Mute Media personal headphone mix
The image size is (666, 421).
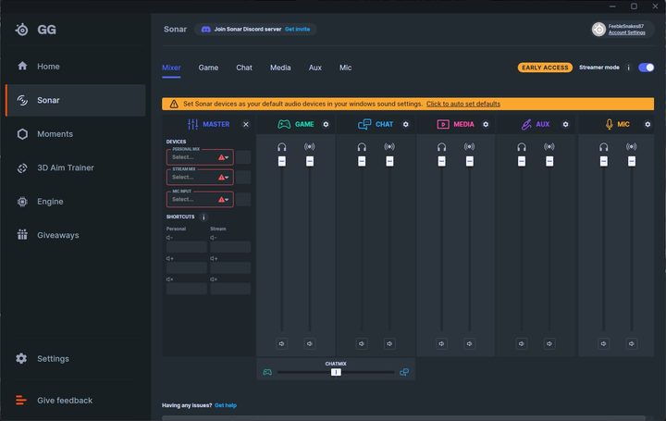(441, 343)
